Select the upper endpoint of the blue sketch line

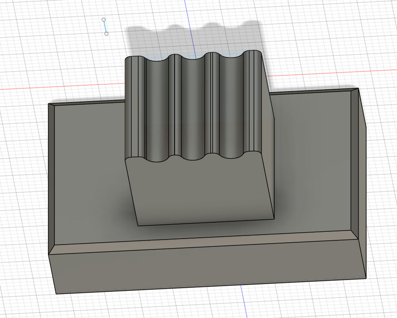[104, 20]
